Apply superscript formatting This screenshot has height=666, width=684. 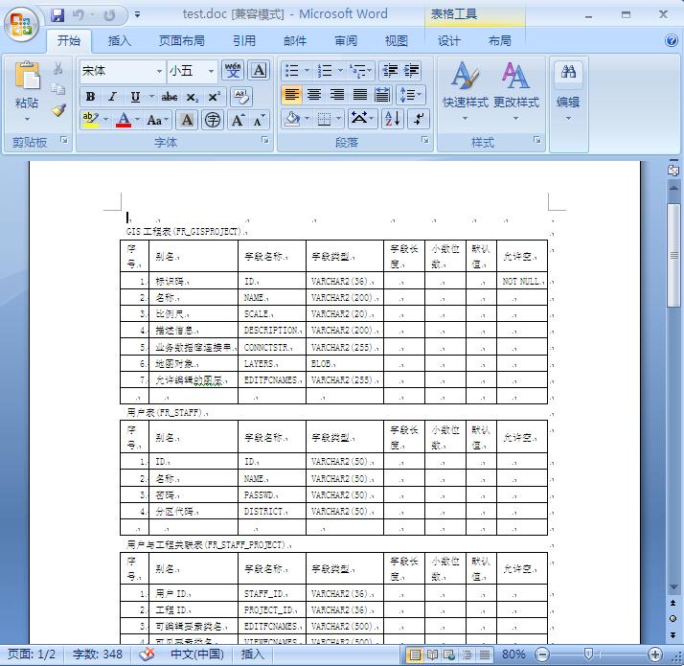[x=214, y=97]
